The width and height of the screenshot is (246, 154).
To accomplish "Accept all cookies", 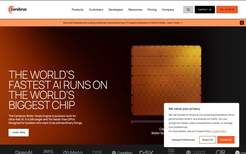I will click(x=226, y=140).
